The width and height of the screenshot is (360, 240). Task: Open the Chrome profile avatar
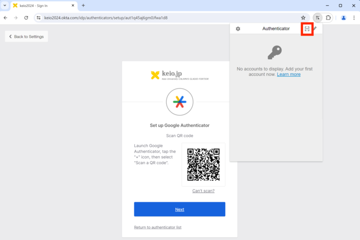click(344, 17)
